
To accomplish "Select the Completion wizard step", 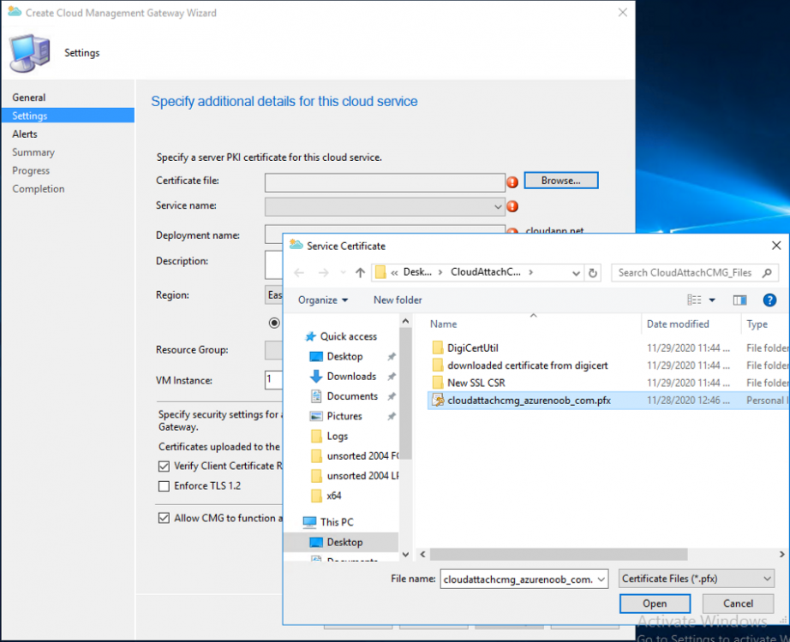I will click(x=39, y=189).
